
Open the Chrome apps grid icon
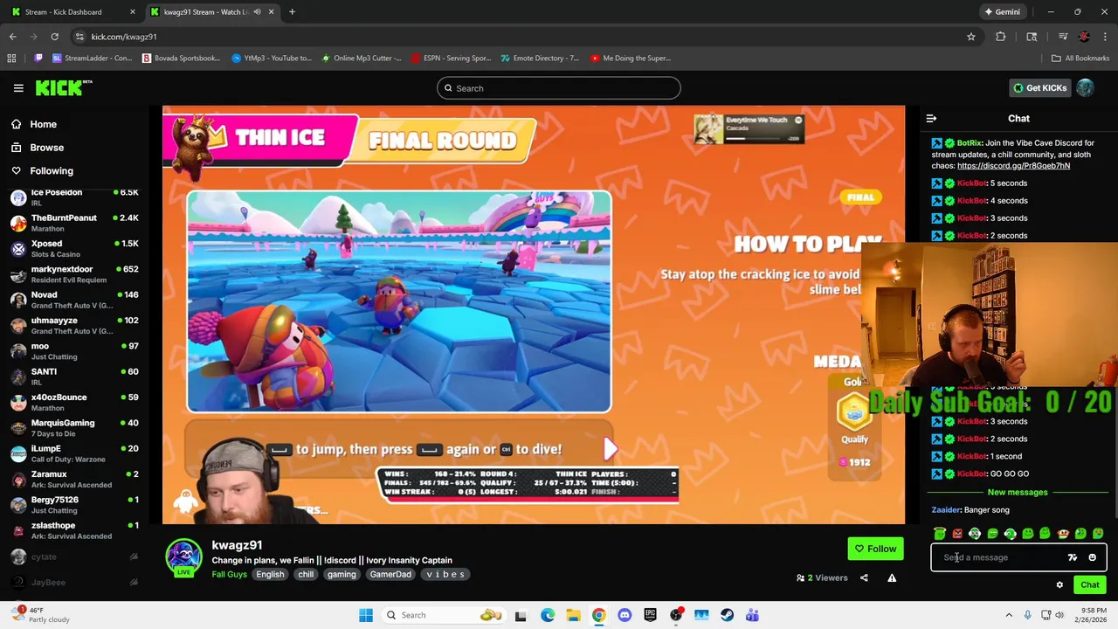[x=11, y=59]
